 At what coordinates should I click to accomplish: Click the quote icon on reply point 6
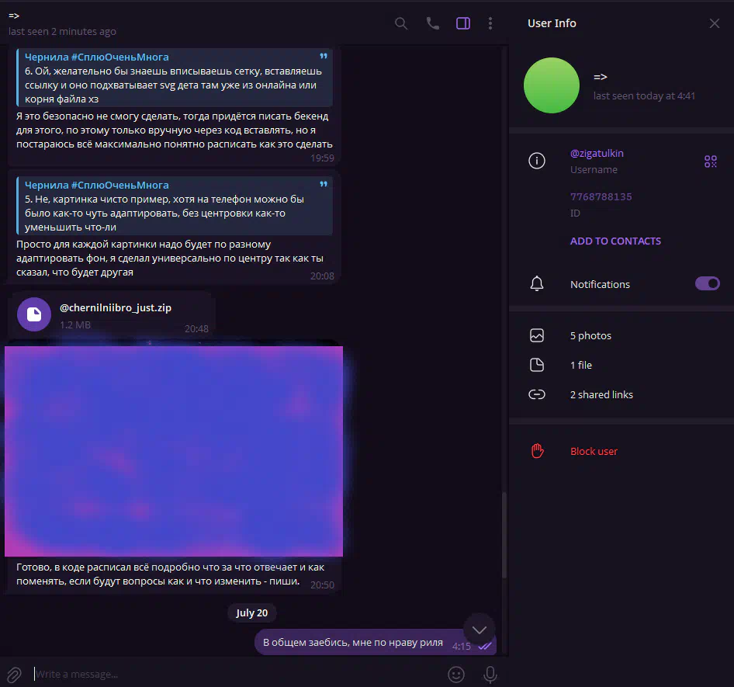pyautogui.click(x=324, y=56)
